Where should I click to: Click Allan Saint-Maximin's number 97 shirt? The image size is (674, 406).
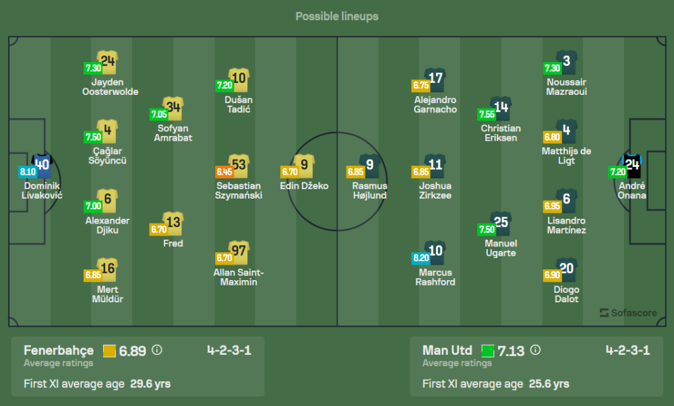point(239,252)
